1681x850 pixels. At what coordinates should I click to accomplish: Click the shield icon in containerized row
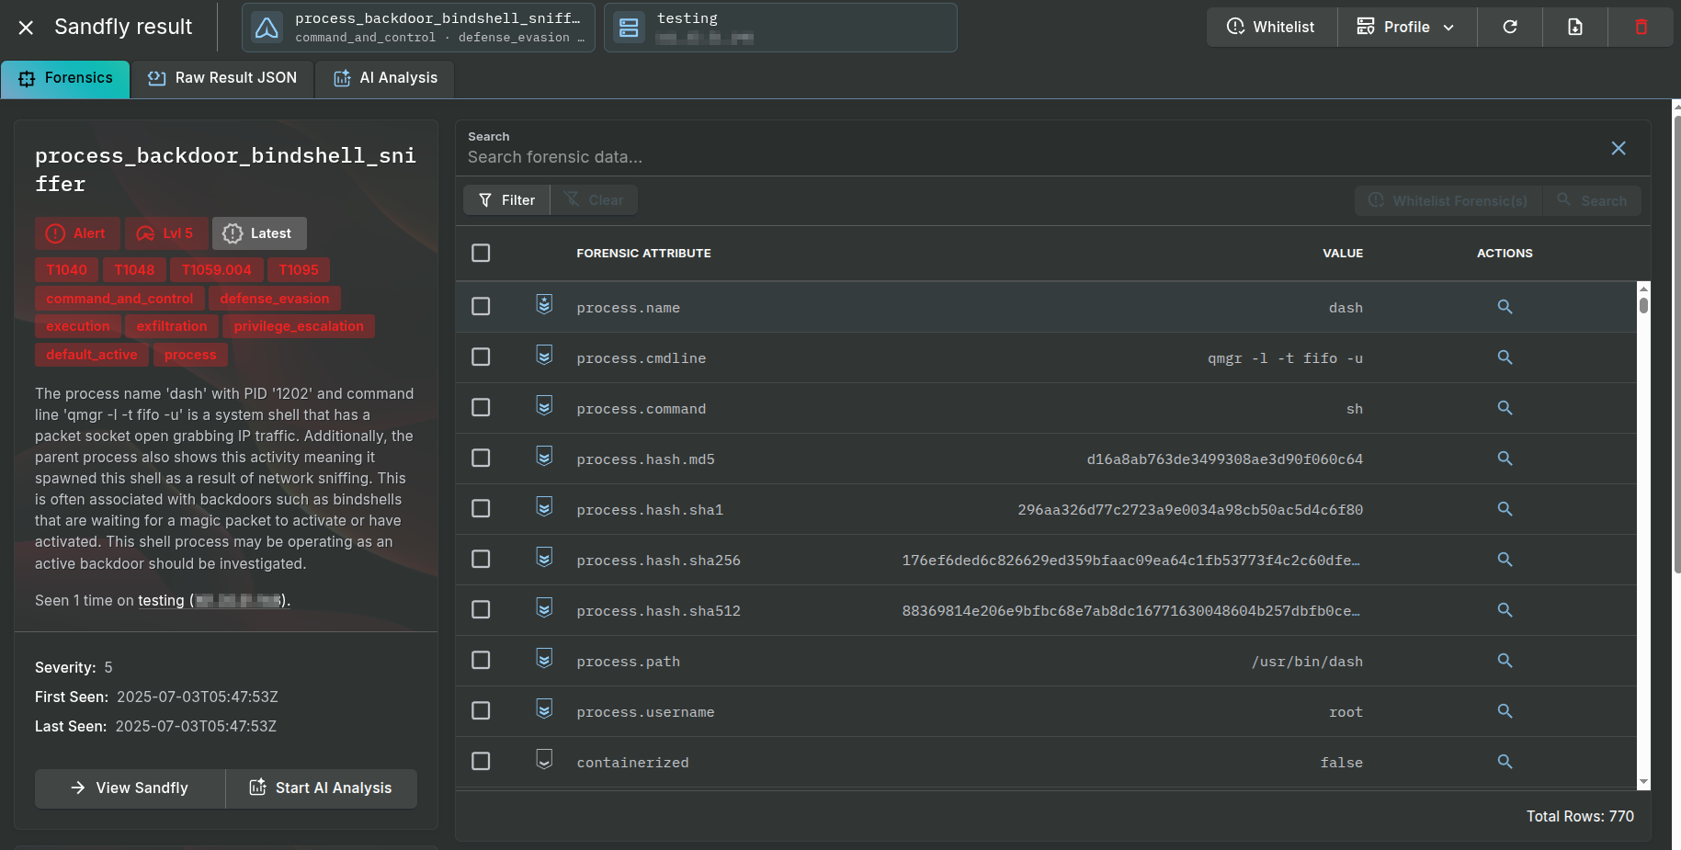(x=544, y=759)
